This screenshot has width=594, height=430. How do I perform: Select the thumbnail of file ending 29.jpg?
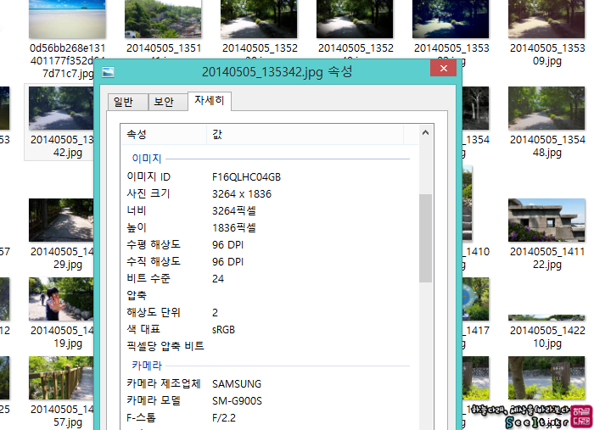coord(61,220)
